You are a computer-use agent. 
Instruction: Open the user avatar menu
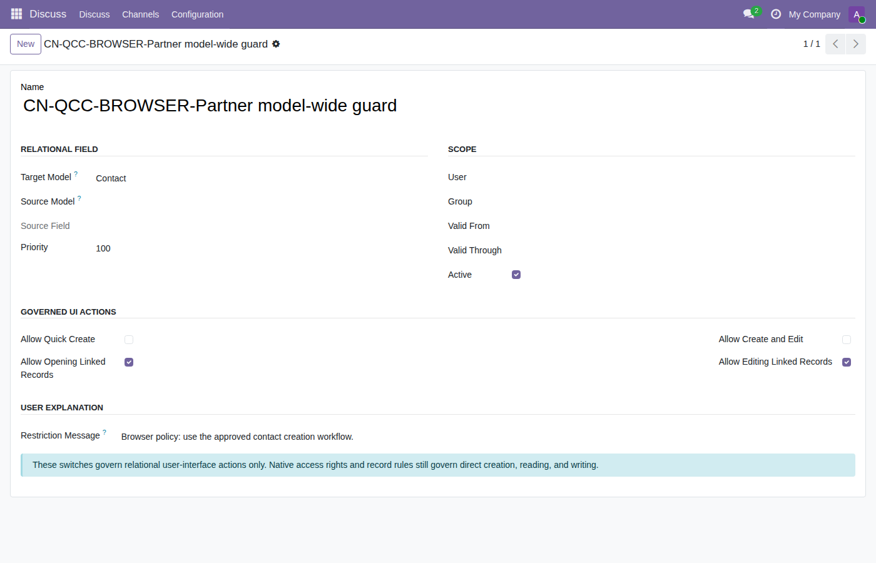[x=857, y=14]
